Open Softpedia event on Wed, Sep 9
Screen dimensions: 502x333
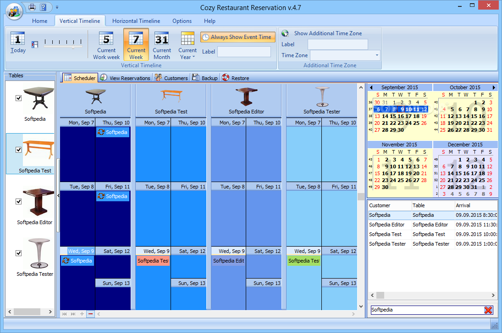(77, 261)
